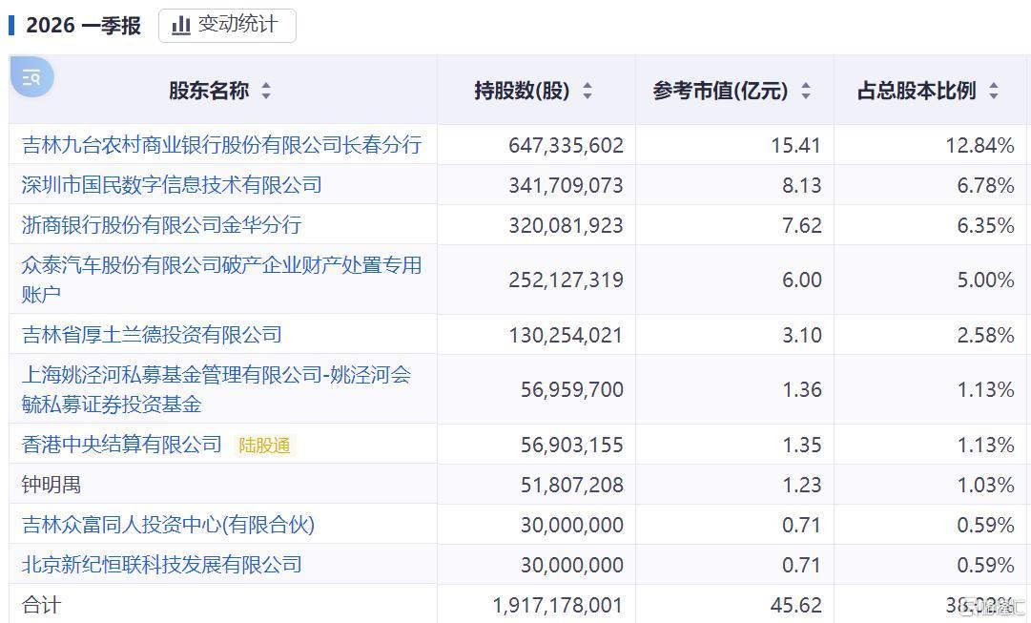Open 北京新纪恒联科技发展有限公司 link

162,565
